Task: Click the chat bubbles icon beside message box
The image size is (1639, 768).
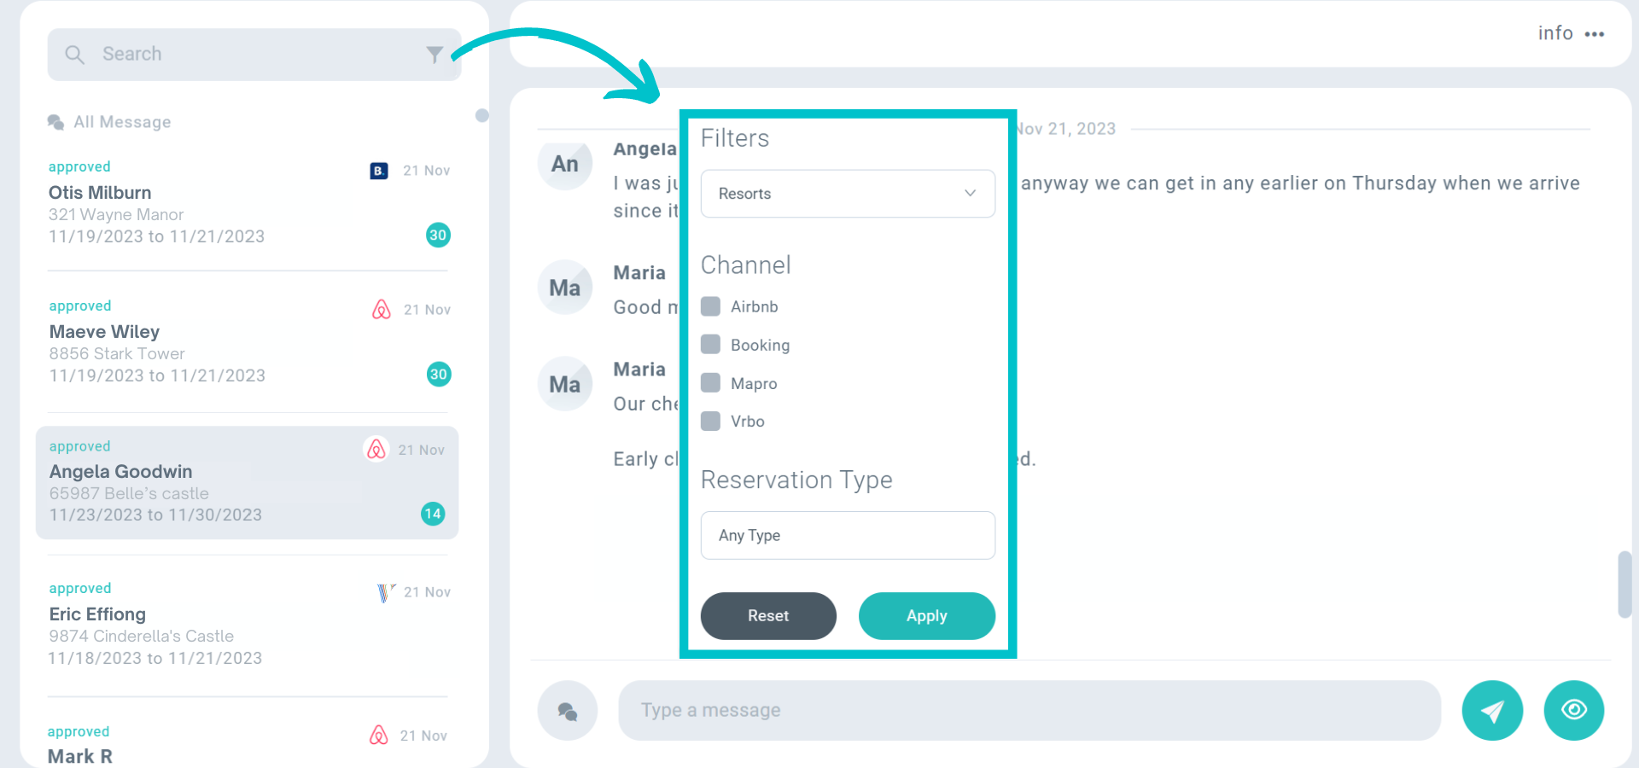Action: 567,710
